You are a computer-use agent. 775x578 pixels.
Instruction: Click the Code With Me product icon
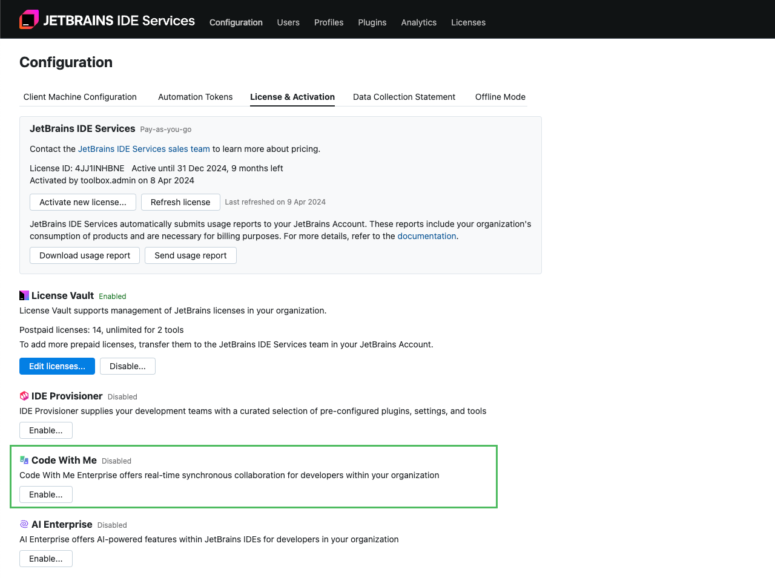[24, 460]
